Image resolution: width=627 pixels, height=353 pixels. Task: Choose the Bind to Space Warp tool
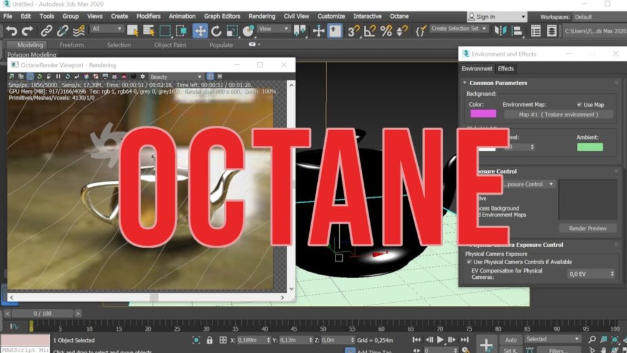pos(79,31)
